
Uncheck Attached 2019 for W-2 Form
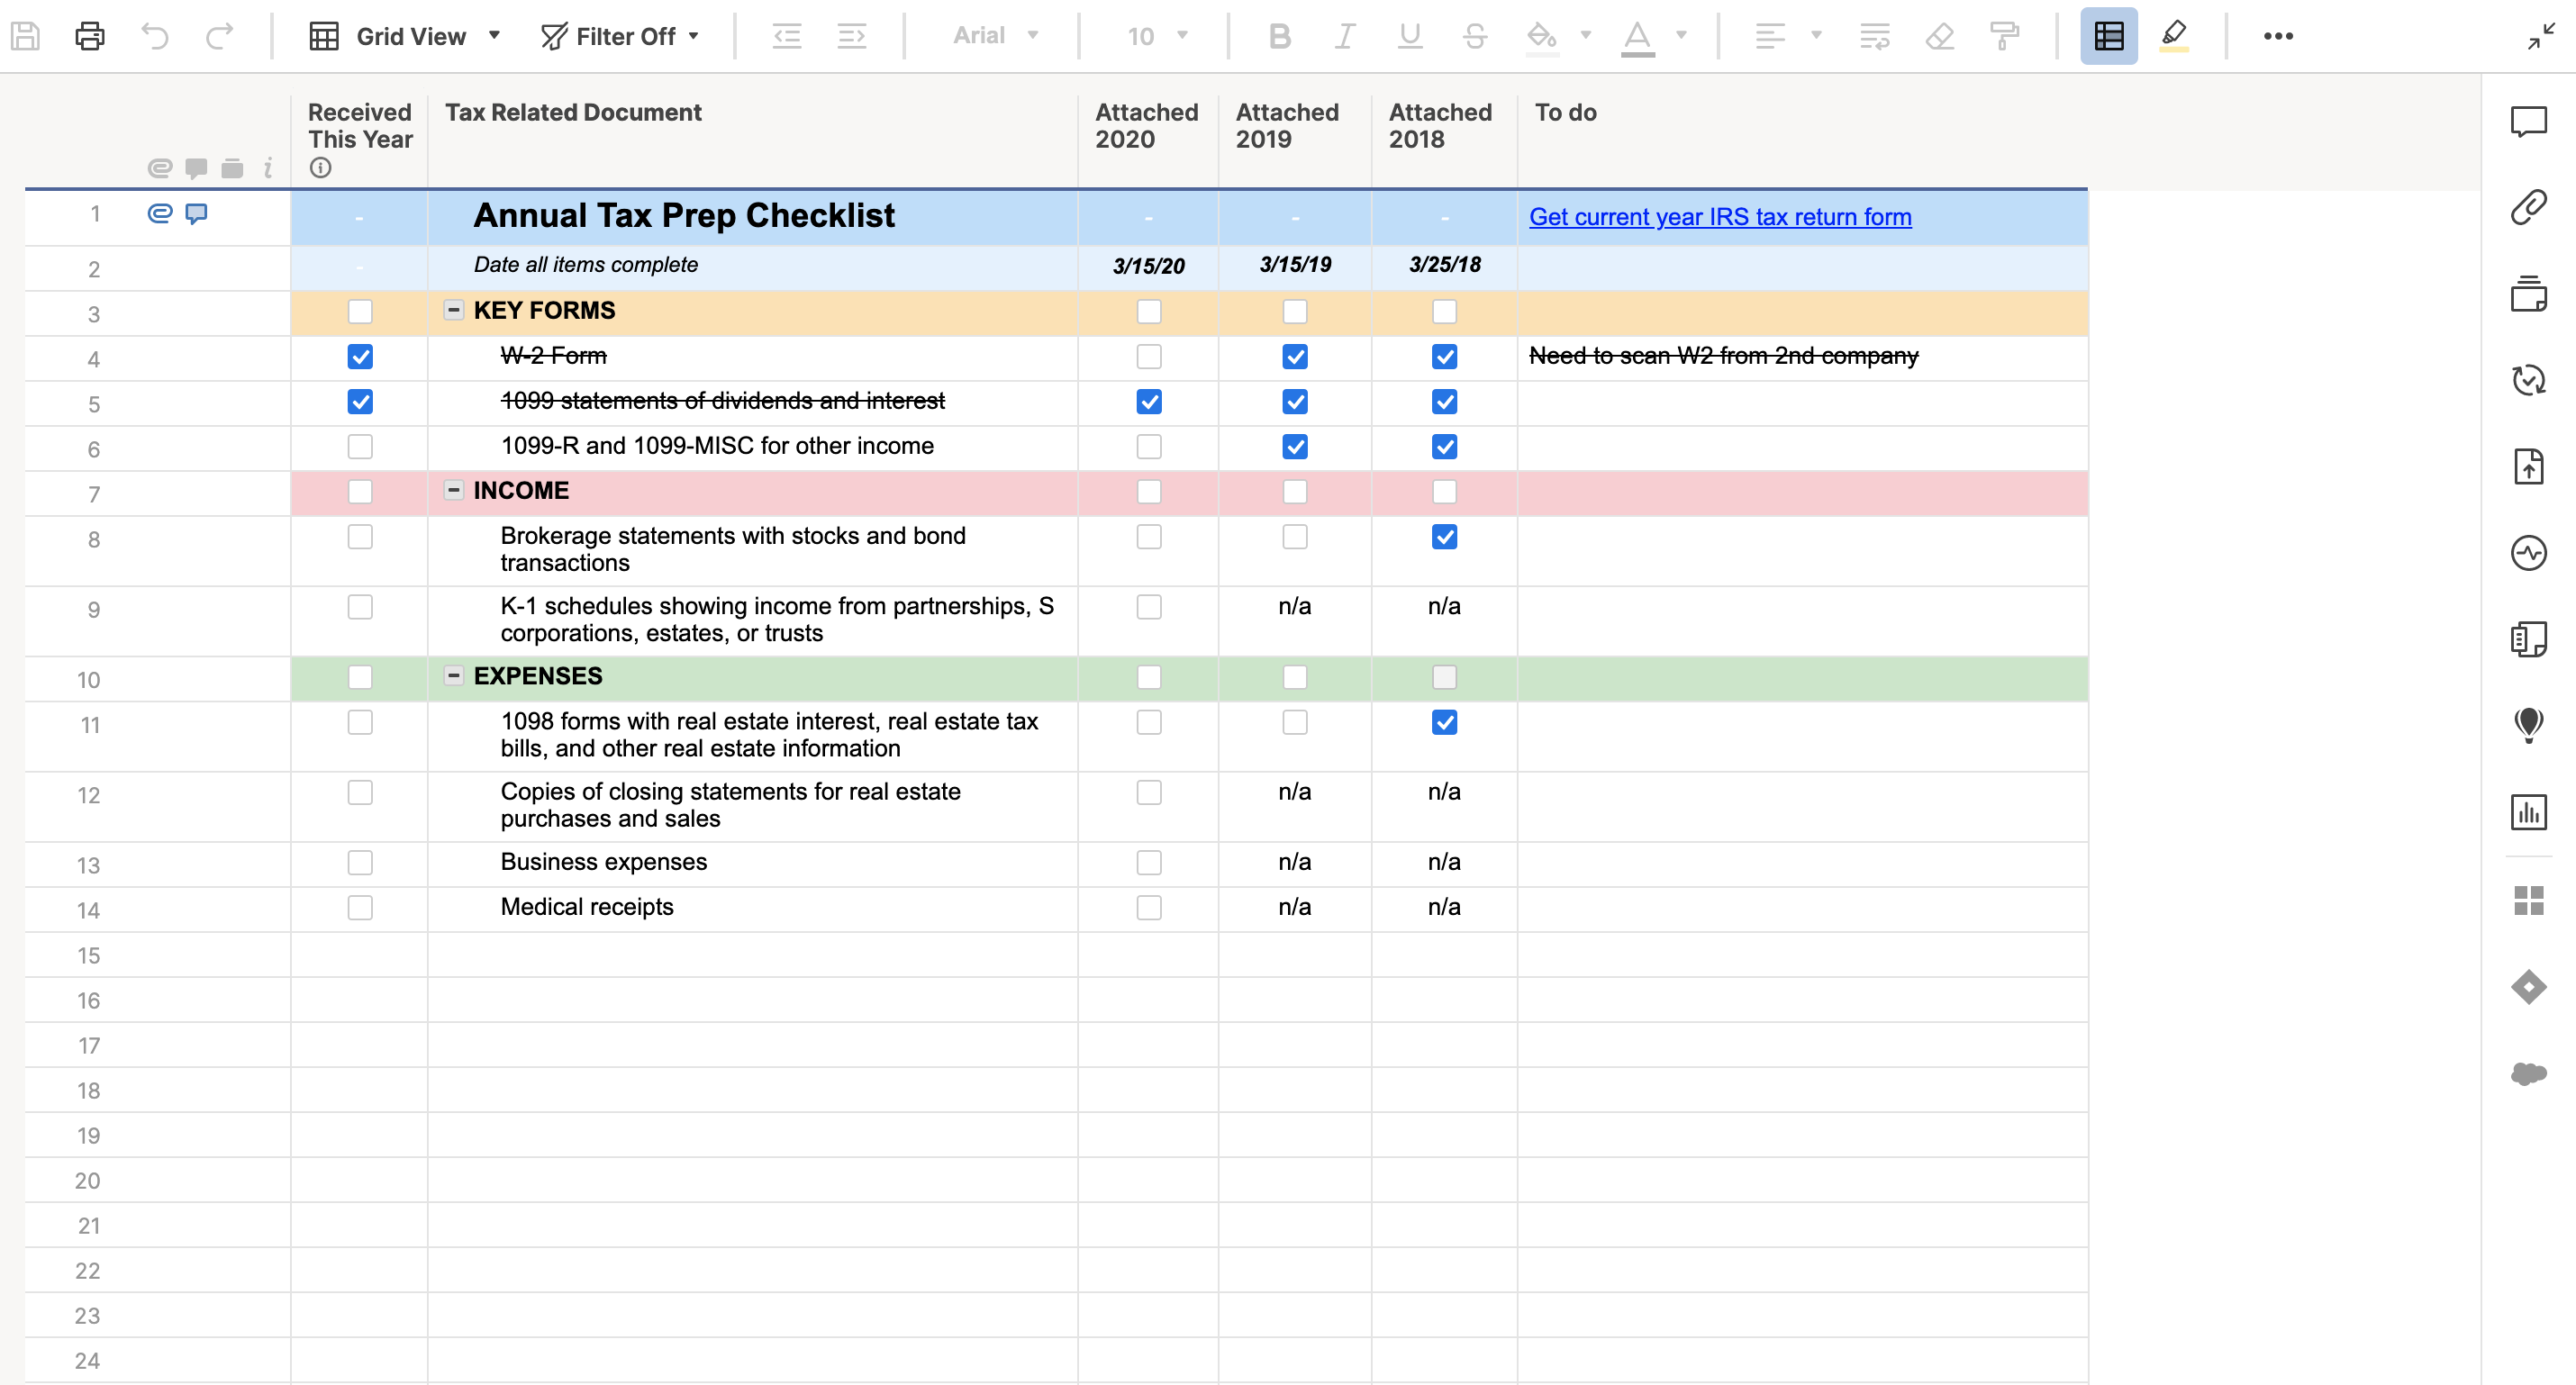[x=1294, y=357]
